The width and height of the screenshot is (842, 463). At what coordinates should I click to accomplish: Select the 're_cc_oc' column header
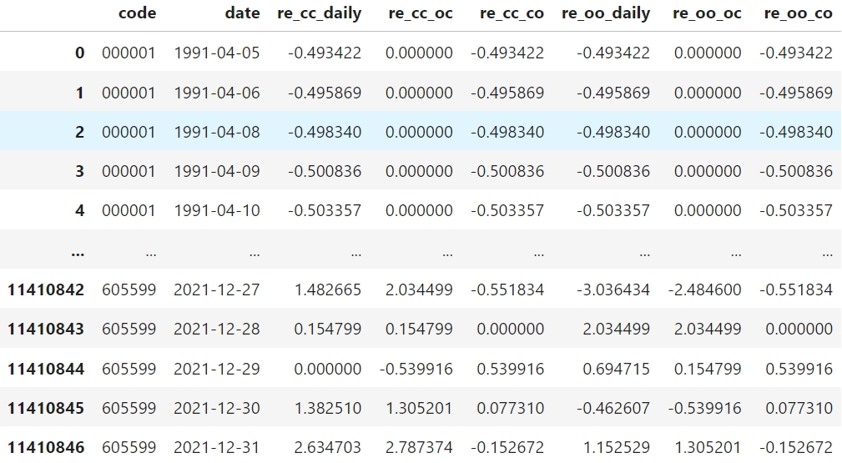point(420,14)
